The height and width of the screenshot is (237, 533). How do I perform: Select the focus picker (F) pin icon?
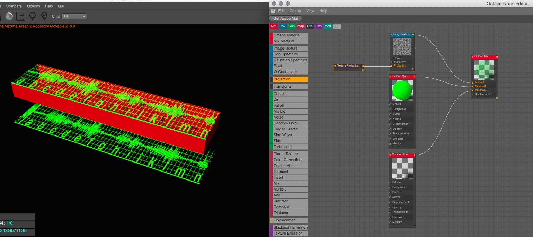pyautogui.click(x=33, y=16)
